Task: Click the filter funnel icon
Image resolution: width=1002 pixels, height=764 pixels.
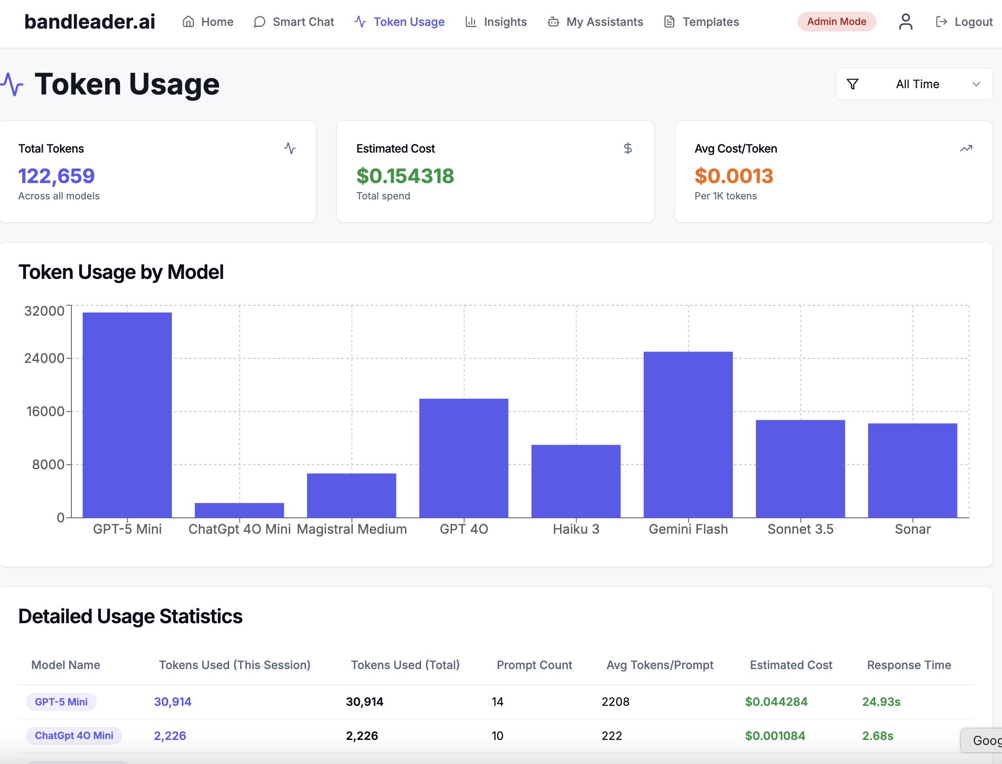Action: [852, 84]
